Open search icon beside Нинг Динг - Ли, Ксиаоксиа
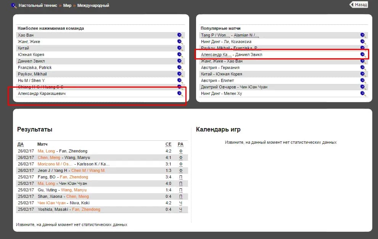378x239 pixels. tap(363, 42)
